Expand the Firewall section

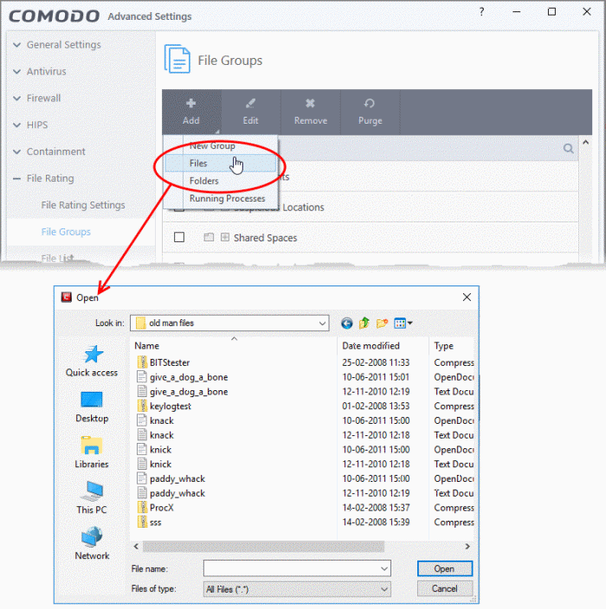click(16, 99)
